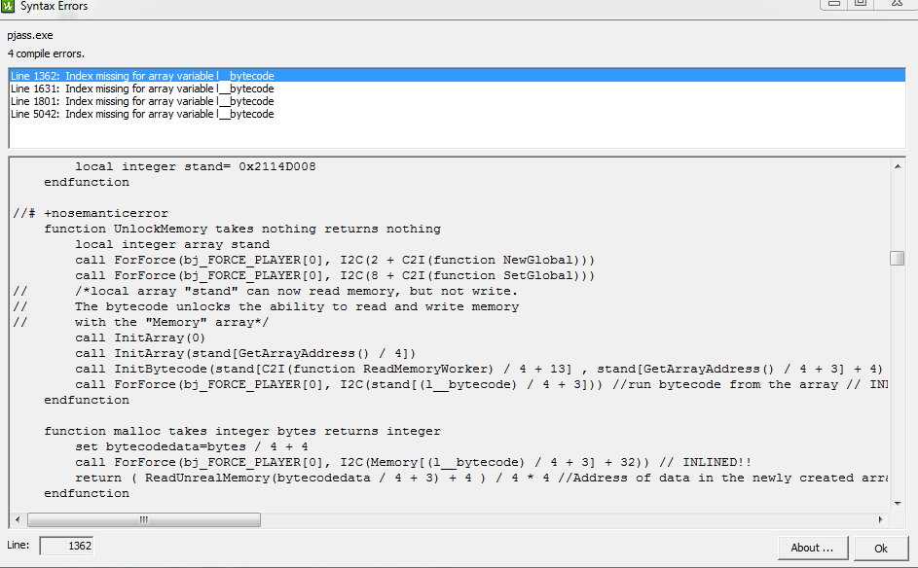Image resolution: width=918 pixels, height=568 pixels.
Task: Click the UnlockMemory function declaration line
Action: click(242, 229)
